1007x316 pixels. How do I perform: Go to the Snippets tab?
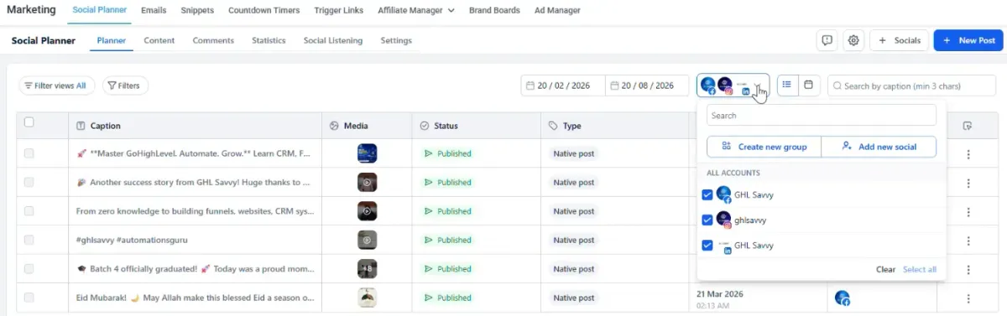point(197,11)
